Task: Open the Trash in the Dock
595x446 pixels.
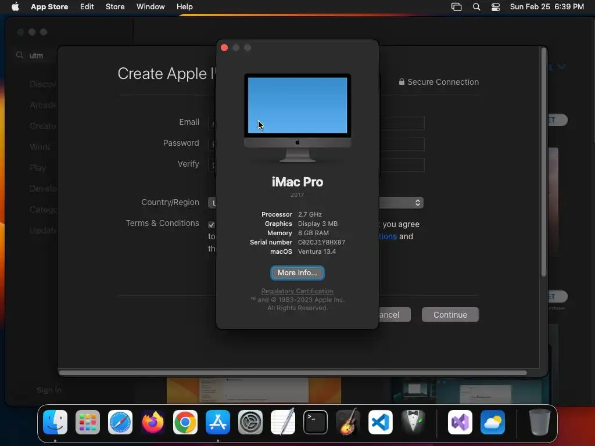Action: click(539, 422)
